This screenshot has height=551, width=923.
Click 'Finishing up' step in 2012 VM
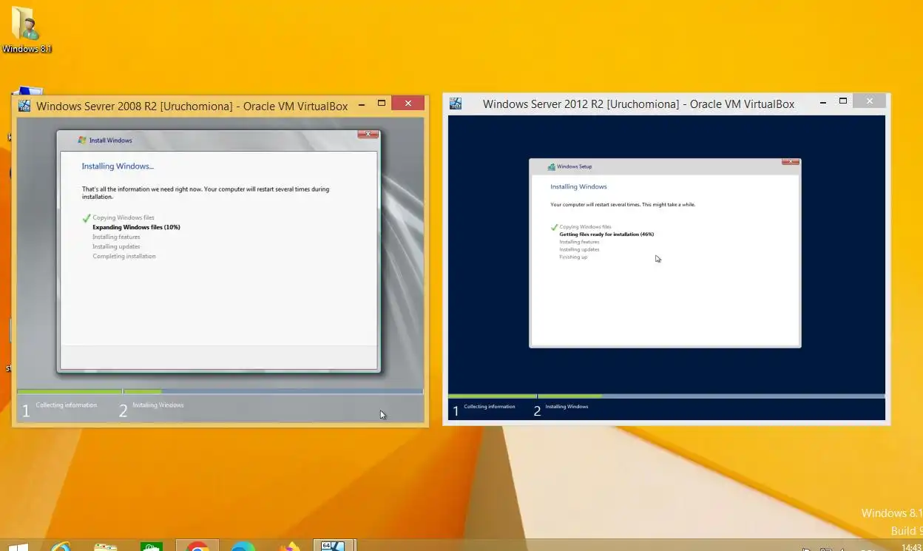coord(573,257)
